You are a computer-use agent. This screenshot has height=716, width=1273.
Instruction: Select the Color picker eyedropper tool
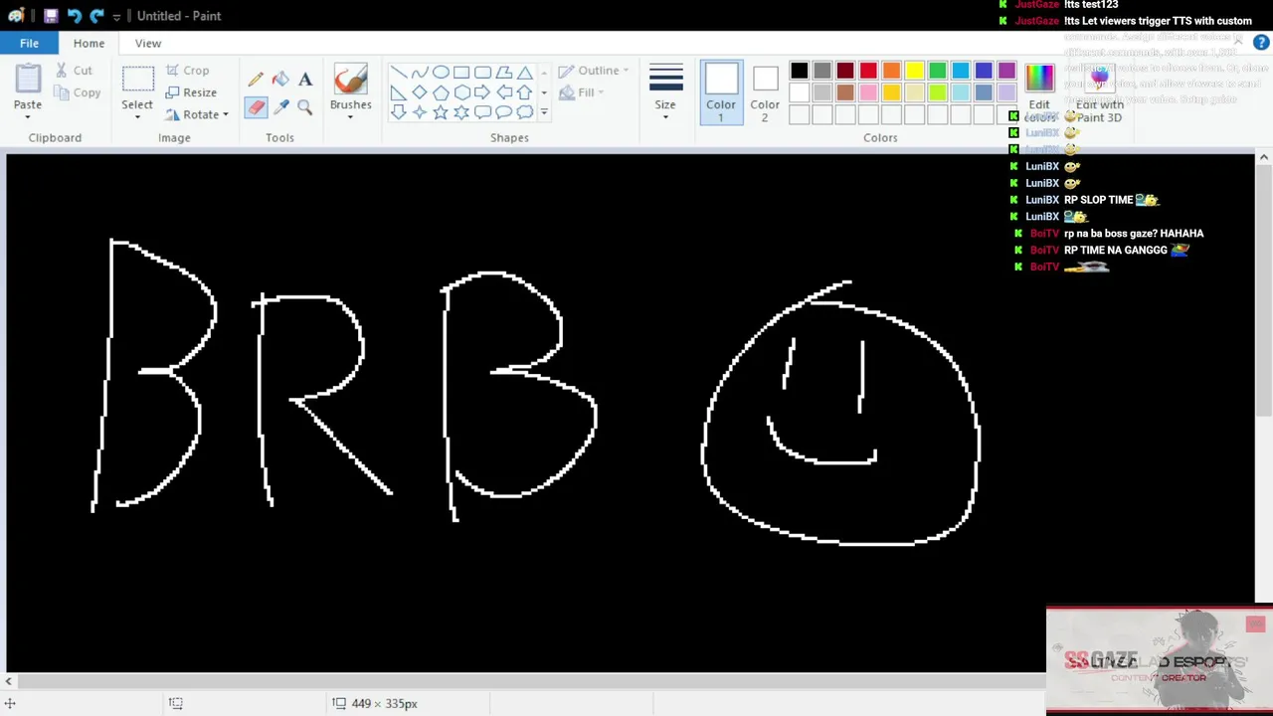[x=280, y=107]
